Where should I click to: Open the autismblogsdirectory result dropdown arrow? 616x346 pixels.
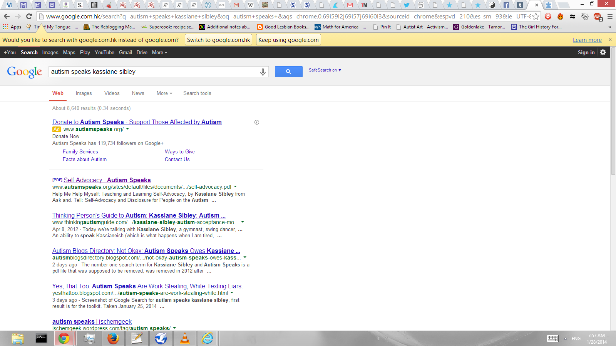[245, 258]
